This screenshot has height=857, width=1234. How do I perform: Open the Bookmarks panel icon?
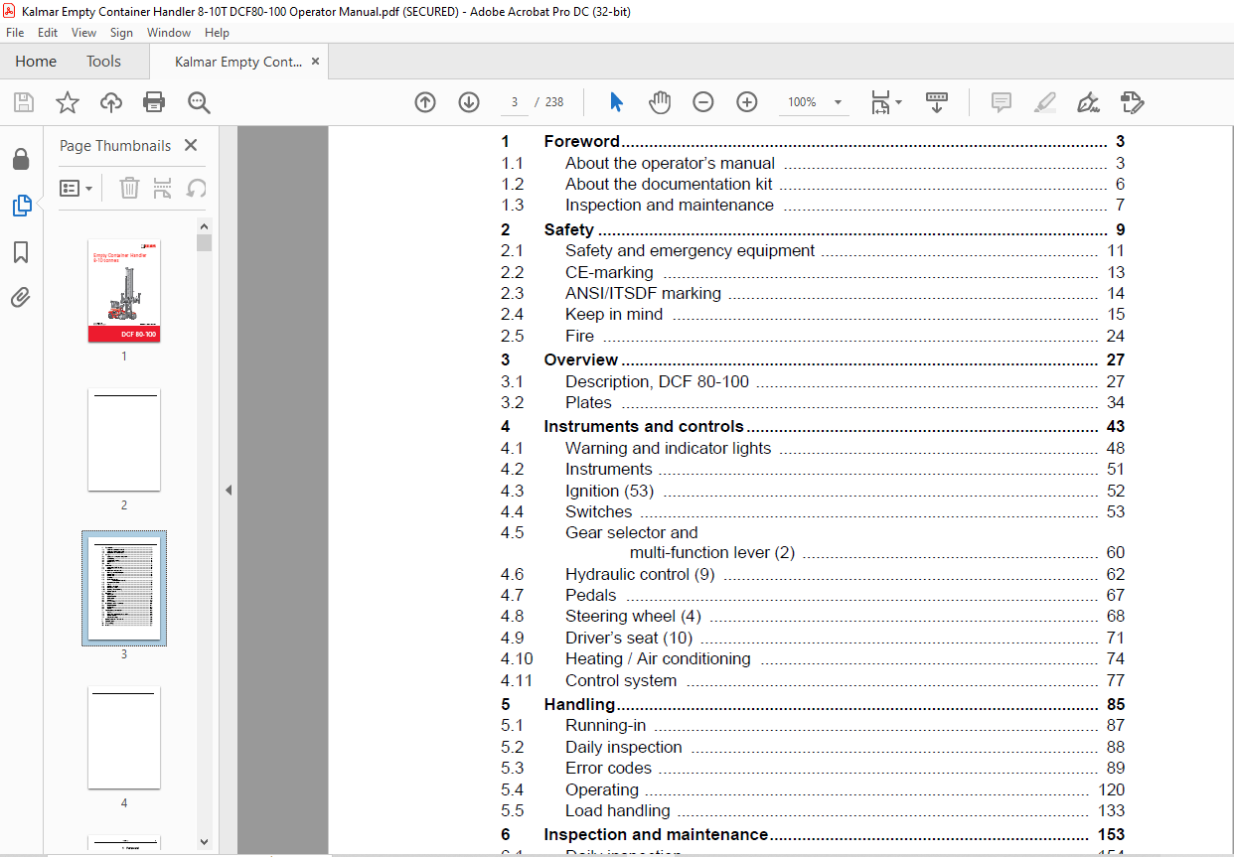click(21, 252)
